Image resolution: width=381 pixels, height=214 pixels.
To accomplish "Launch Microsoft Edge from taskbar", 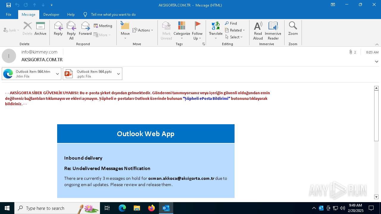I will pos(122,208).
